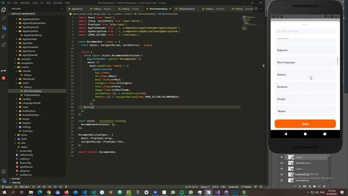Open the Manage gear in the activity bar
The image size is (348, 196).
[4, 180]
